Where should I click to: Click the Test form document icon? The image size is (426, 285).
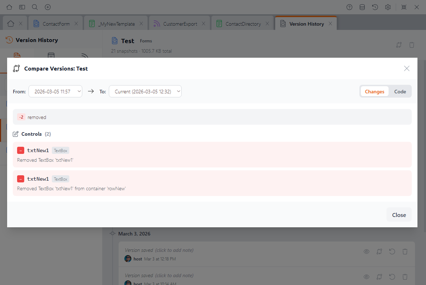pyautogui.click(x=115, y=41)
